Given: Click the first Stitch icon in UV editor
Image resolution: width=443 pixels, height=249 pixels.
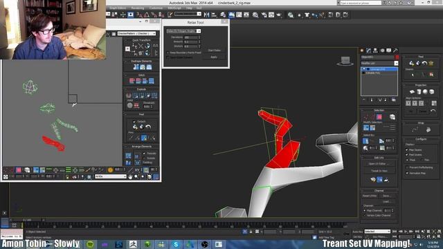Looking at the screenshot, I should pyautogui.click(x=132, y=81).
